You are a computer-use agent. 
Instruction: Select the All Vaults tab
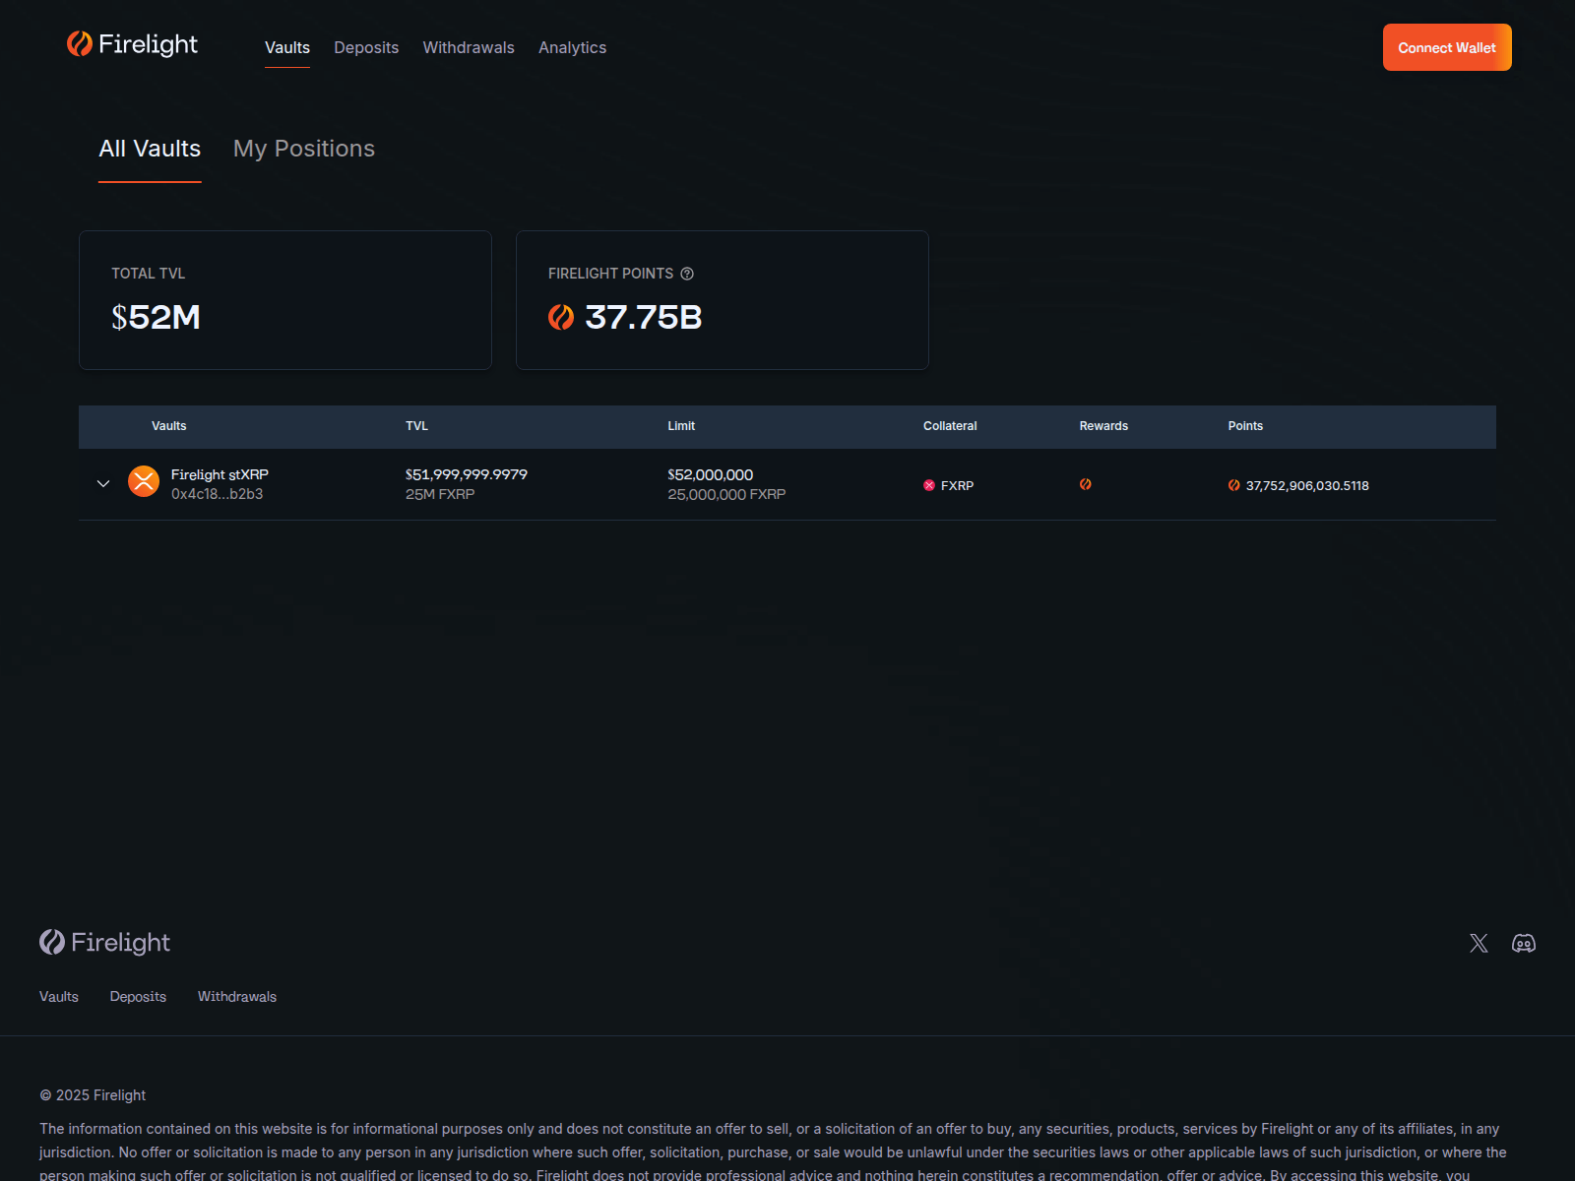click(x=150, y=149)
